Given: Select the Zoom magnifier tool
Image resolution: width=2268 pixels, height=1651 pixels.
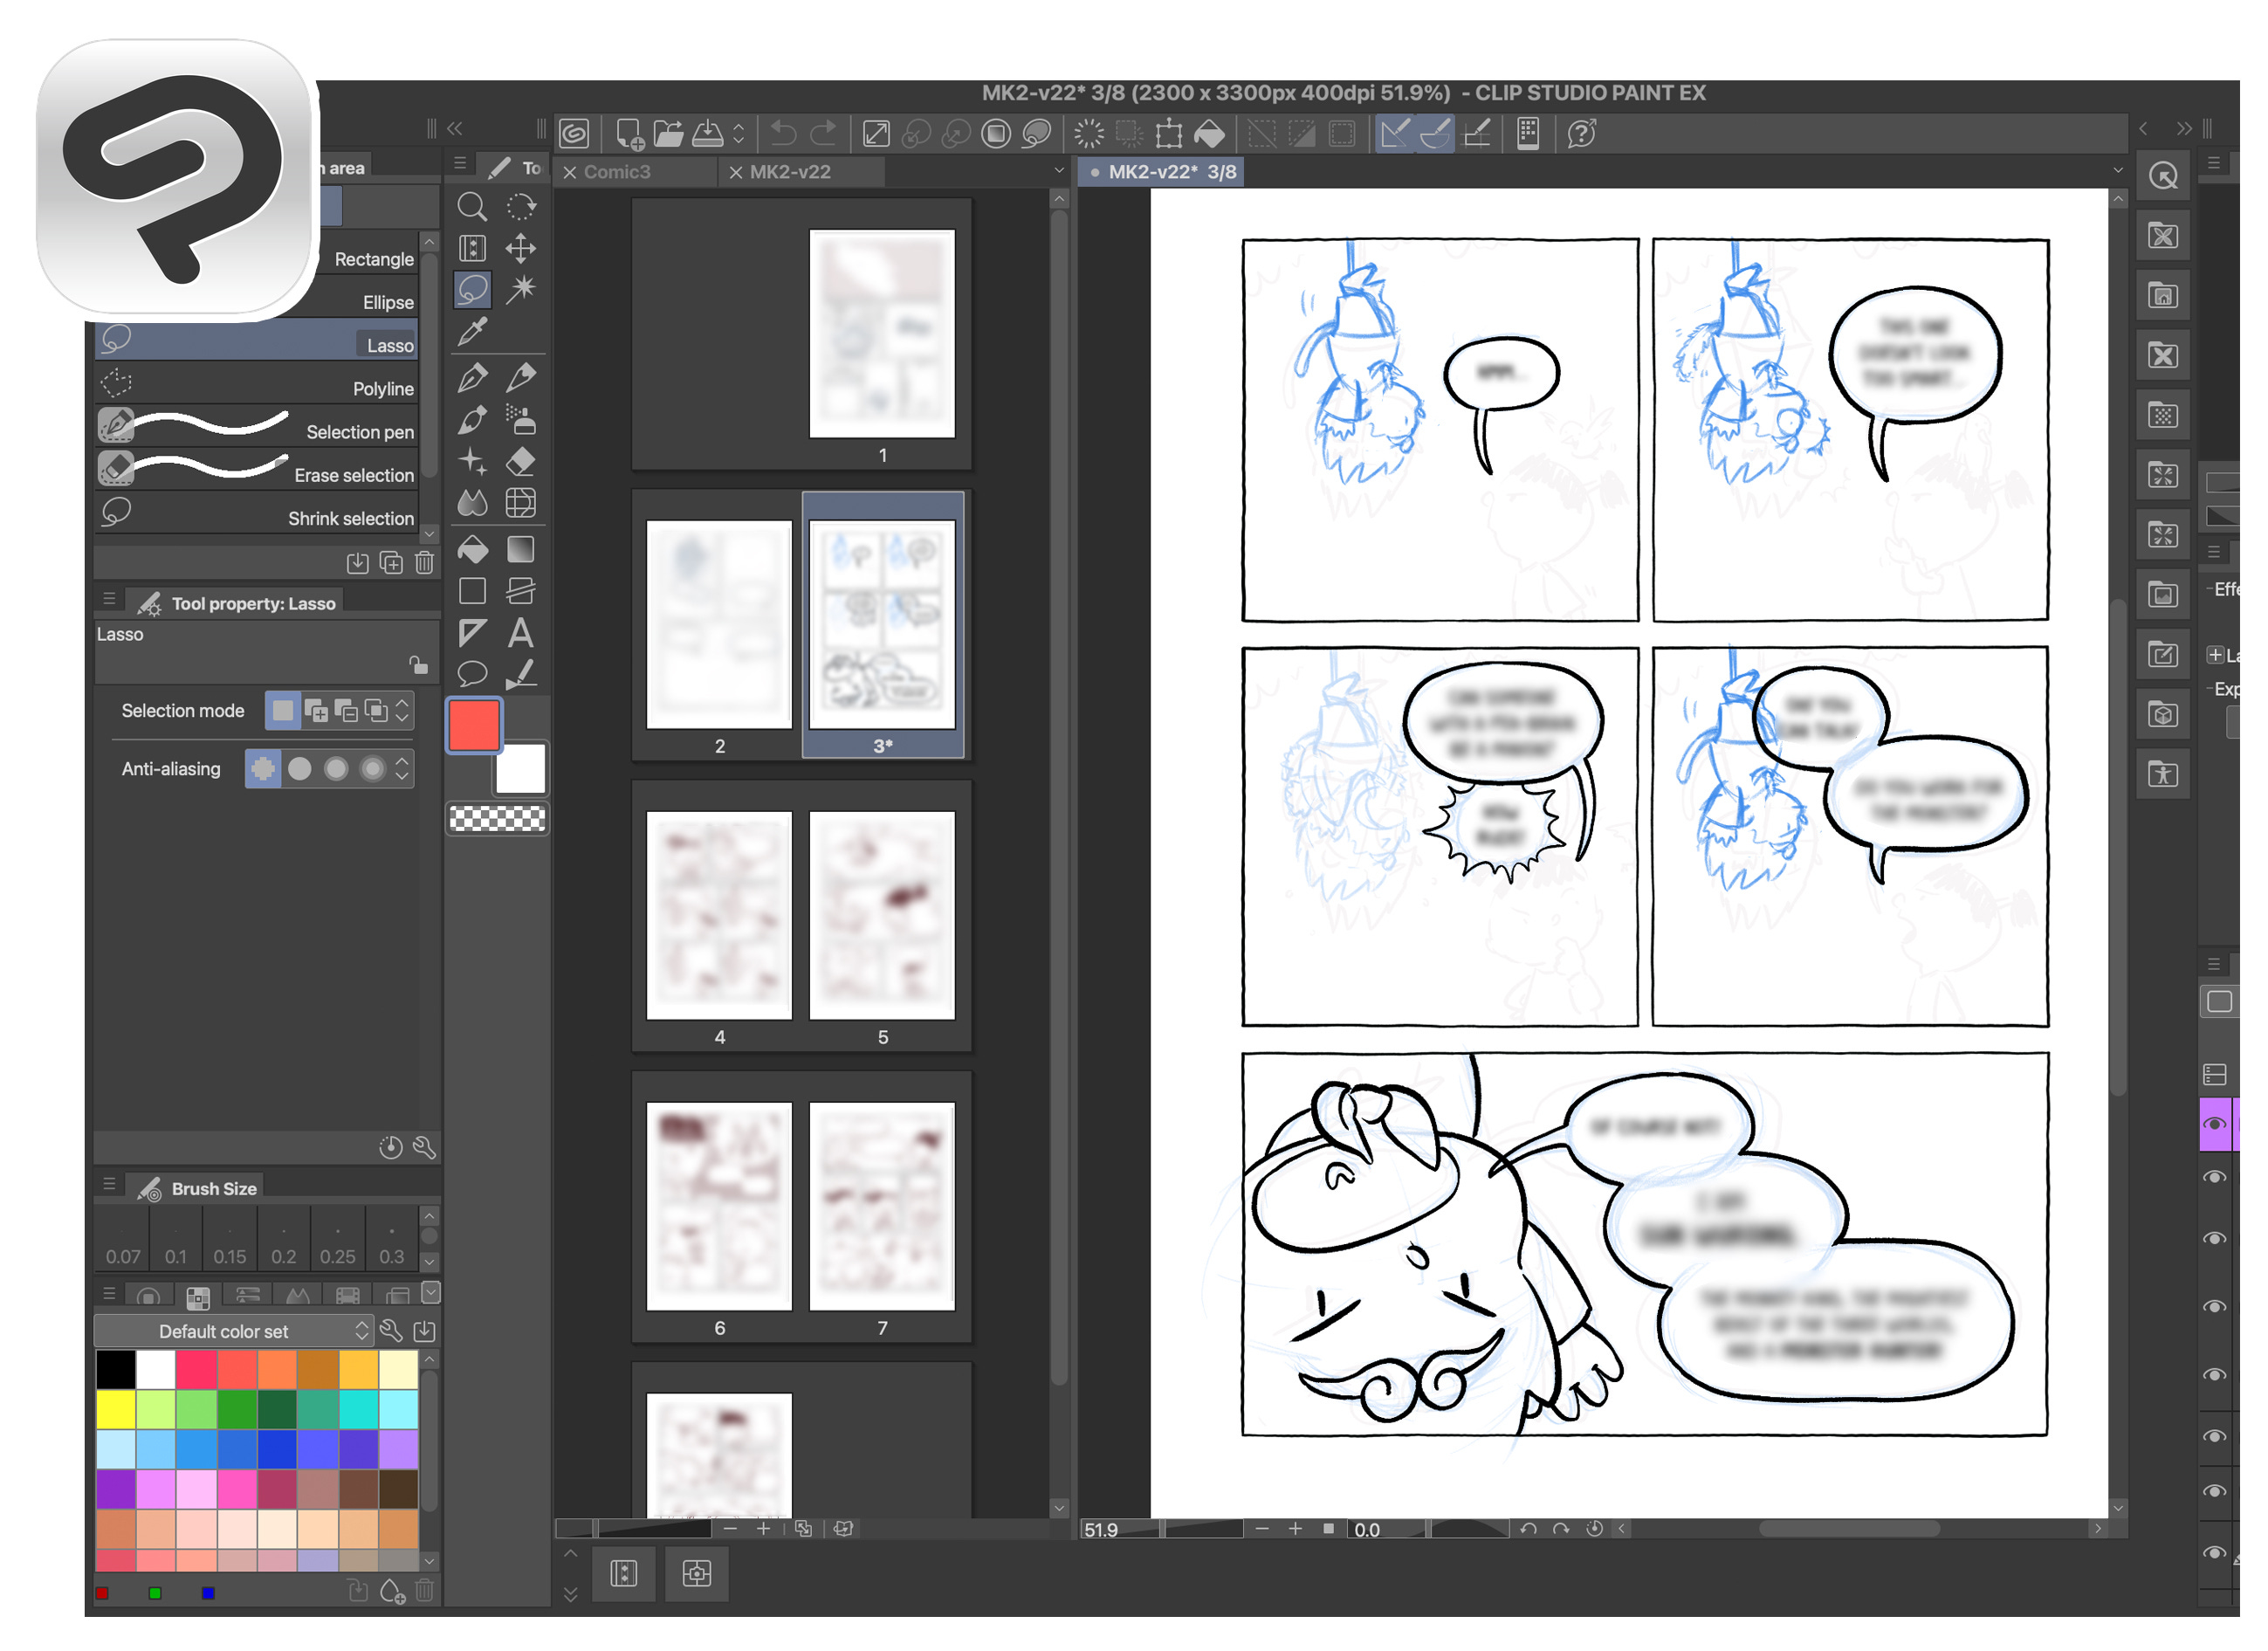Looking at the screenshot, I should point(472,207).
